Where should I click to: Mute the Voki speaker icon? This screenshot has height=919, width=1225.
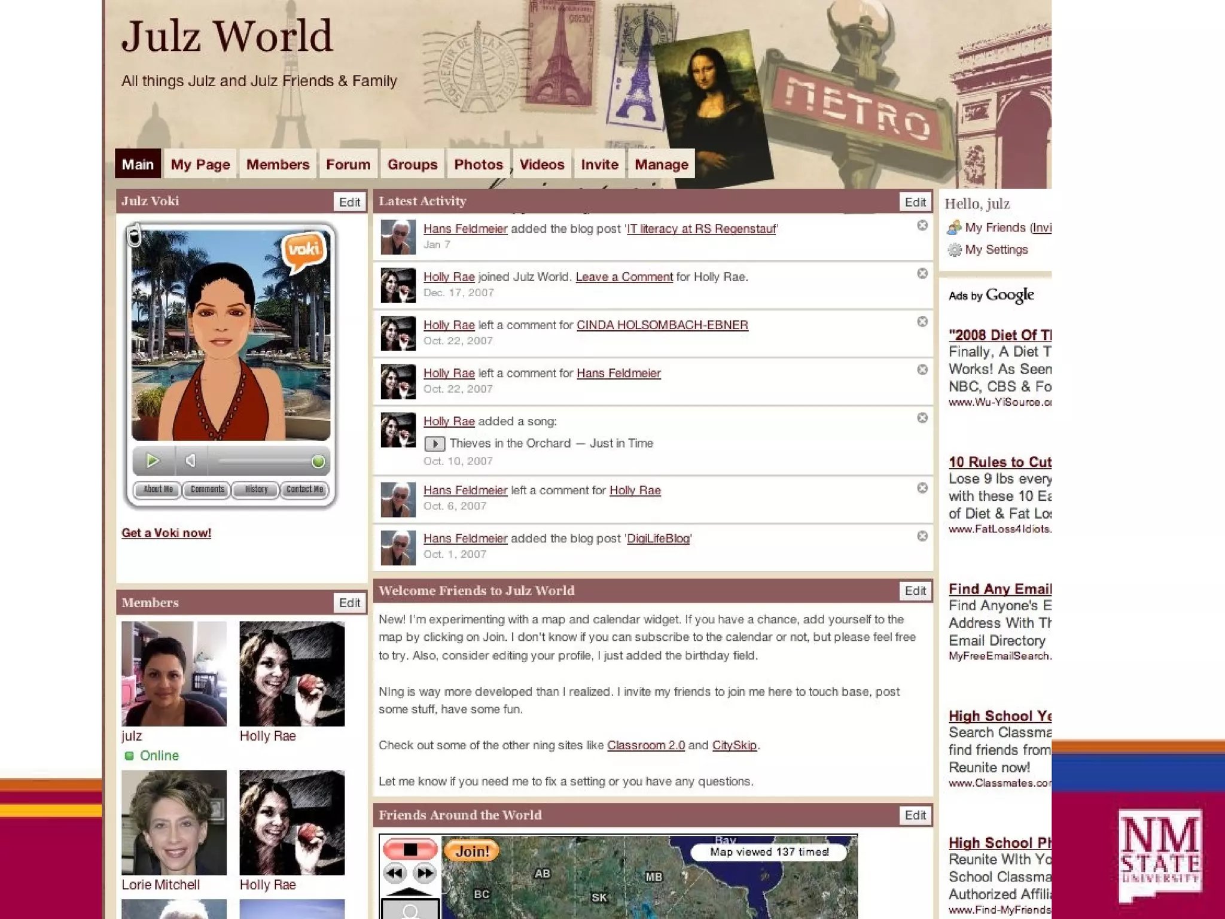(191, 460)
